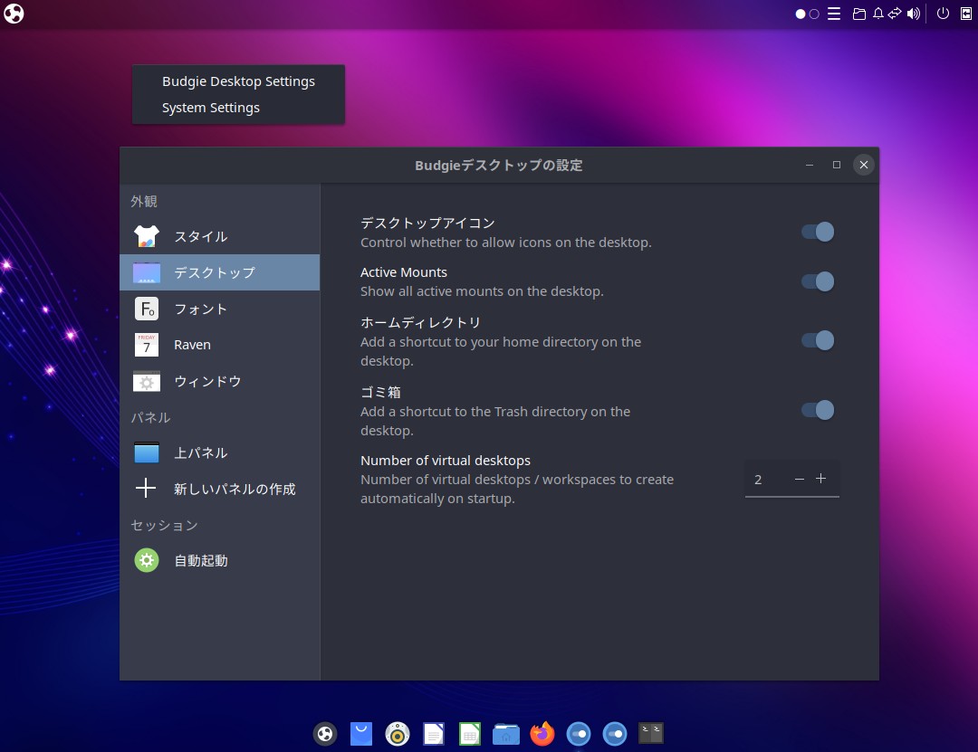The image size is (978, 752).
Task: Open the Budgie menu logo in top panel
Action: coord(14,13)
